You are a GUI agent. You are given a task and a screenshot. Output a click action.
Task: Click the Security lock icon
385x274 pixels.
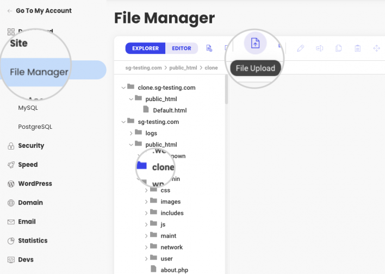(x=11, y=146)
